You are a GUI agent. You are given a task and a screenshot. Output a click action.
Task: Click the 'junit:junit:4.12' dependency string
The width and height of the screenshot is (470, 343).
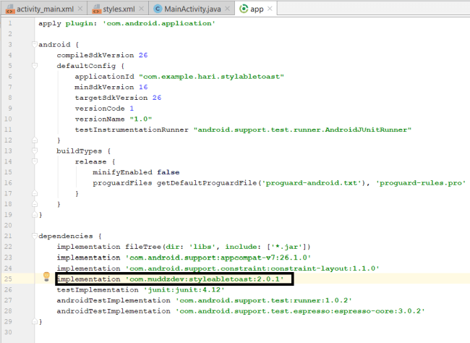184,289
